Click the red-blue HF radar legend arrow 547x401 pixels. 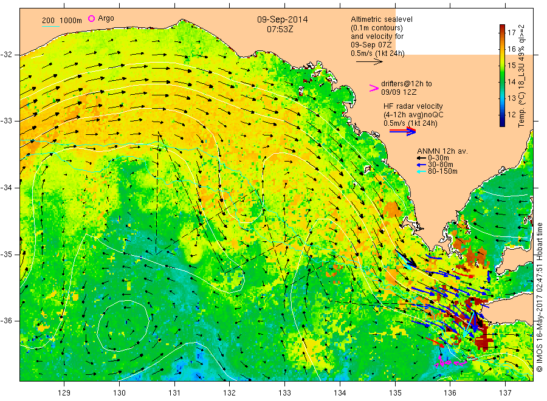tap(402, 131)
